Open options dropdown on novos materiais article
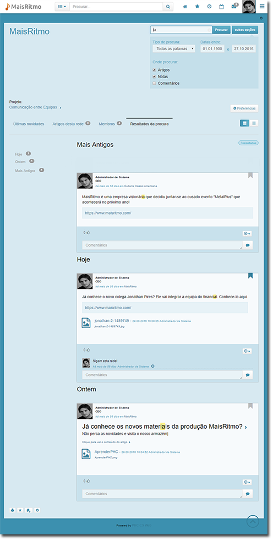 point(247,482)
